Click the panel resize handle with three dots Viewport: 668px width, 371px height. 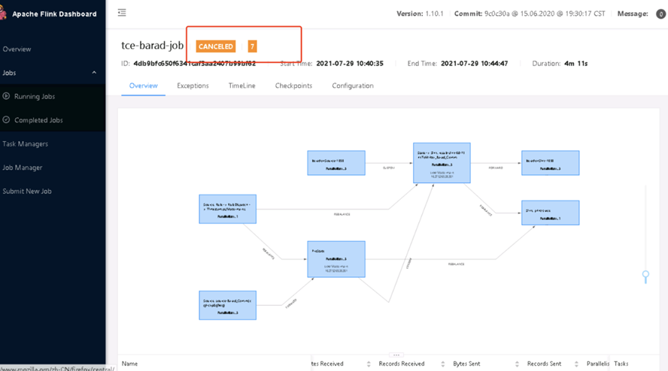(x=396, y=354)
